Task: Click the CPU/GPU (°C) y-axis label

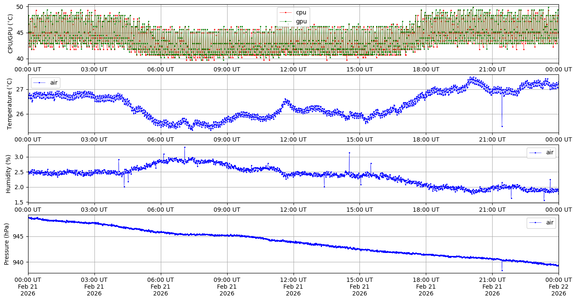Action: pos(10,34)
